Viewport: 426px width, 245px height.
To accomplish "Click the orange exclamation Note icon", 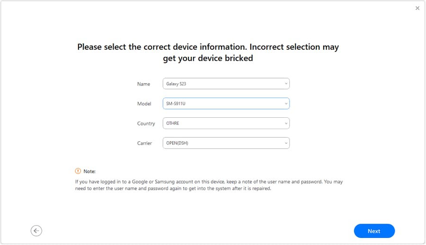I will coord(78,171).
